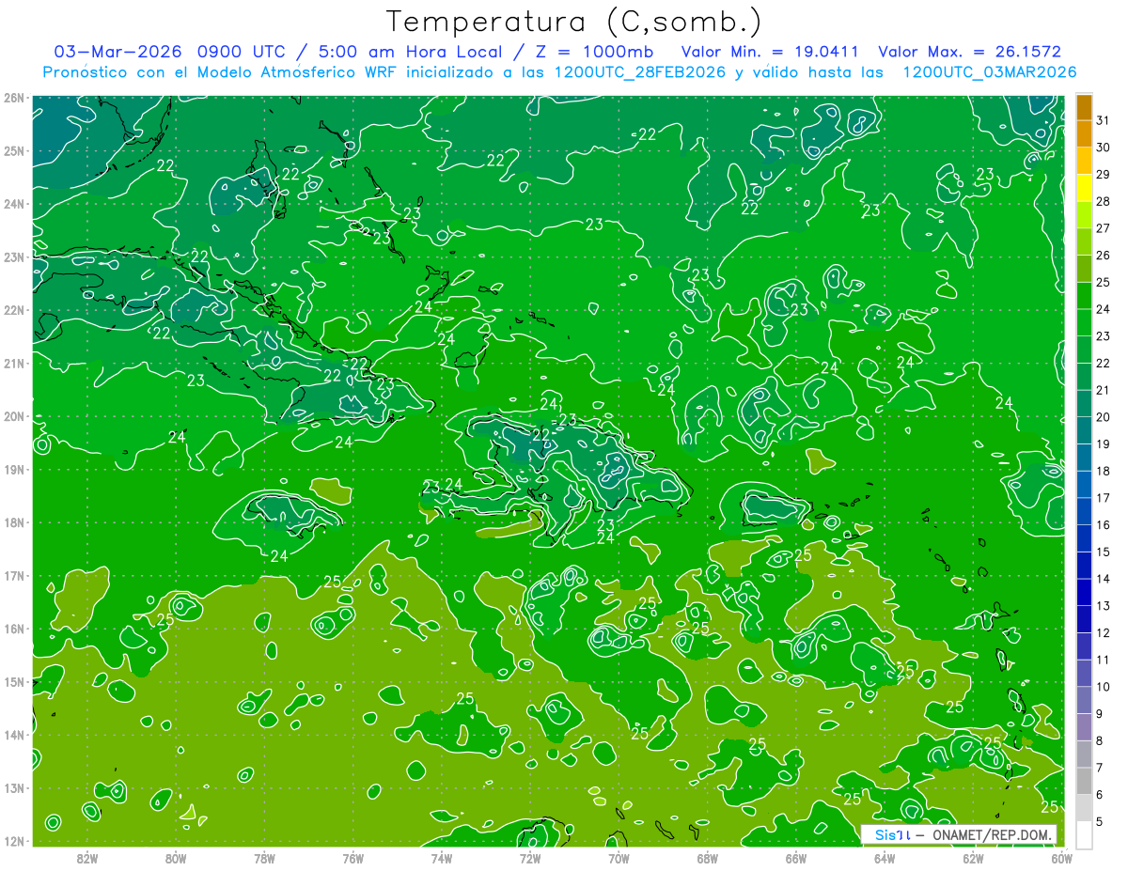Click the '14N' latitude axis label
This screenshot has width=1128, height=871.
[x=13, y=735]
